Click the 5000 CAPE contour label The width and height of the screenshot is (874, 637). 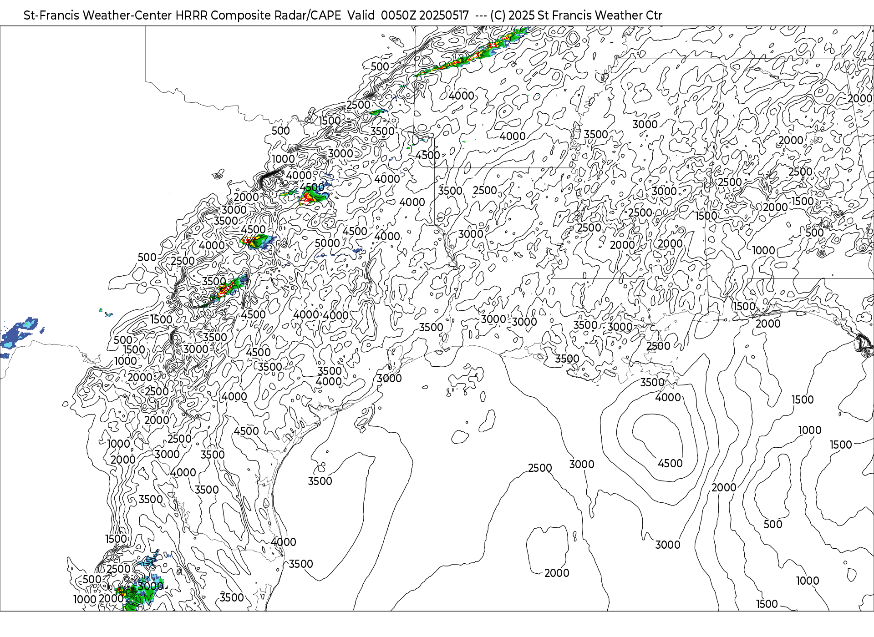tap(327, 243)
